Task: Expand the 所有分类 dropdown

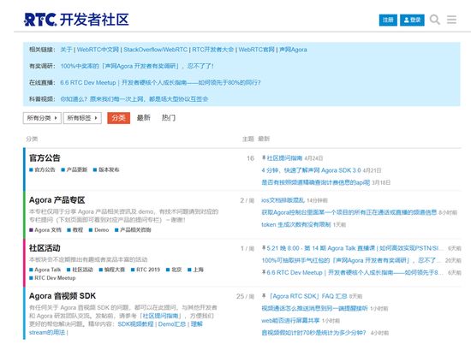Action: point(42,118)
